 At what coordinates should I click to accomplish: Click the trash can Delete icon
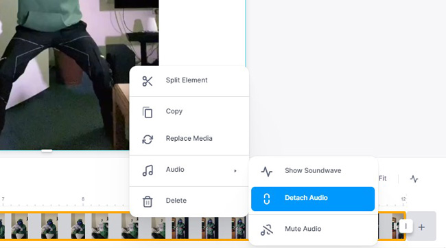click(x=148, y=201)
